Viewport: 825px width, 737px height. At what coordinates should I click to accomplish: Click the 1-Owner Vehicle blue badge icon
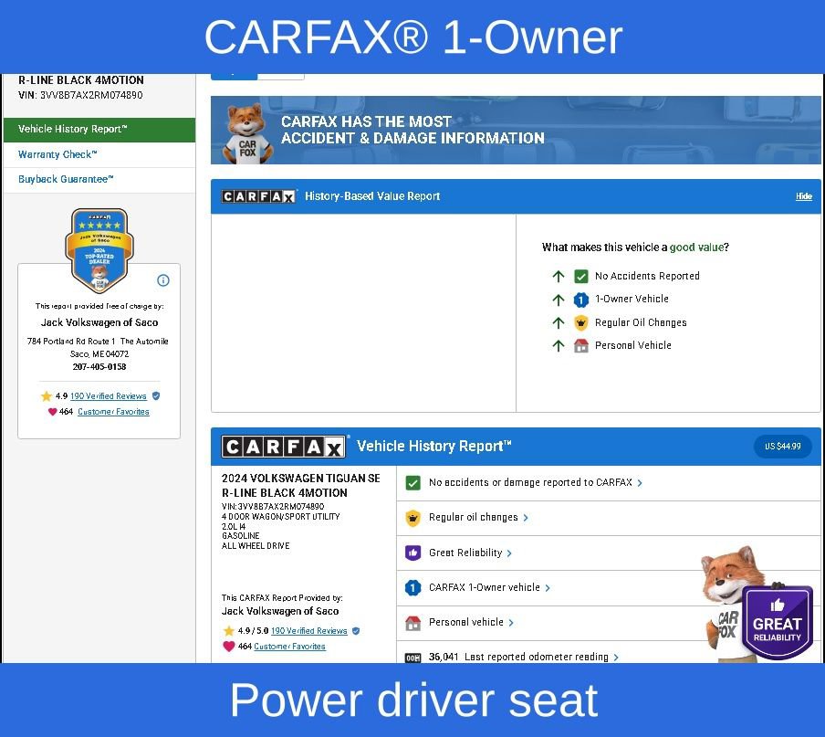tap(581, 300)
